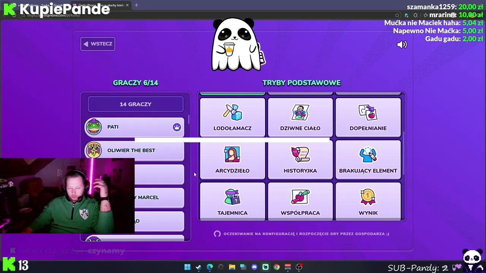The image size is (486, 273).
Task: Click the waiting-for-host status message
Action: [301, 234]
